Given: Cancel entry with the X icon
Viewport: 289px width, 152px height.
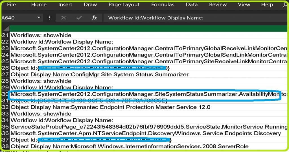Looking at the screenshot, I should pos(64,18).
